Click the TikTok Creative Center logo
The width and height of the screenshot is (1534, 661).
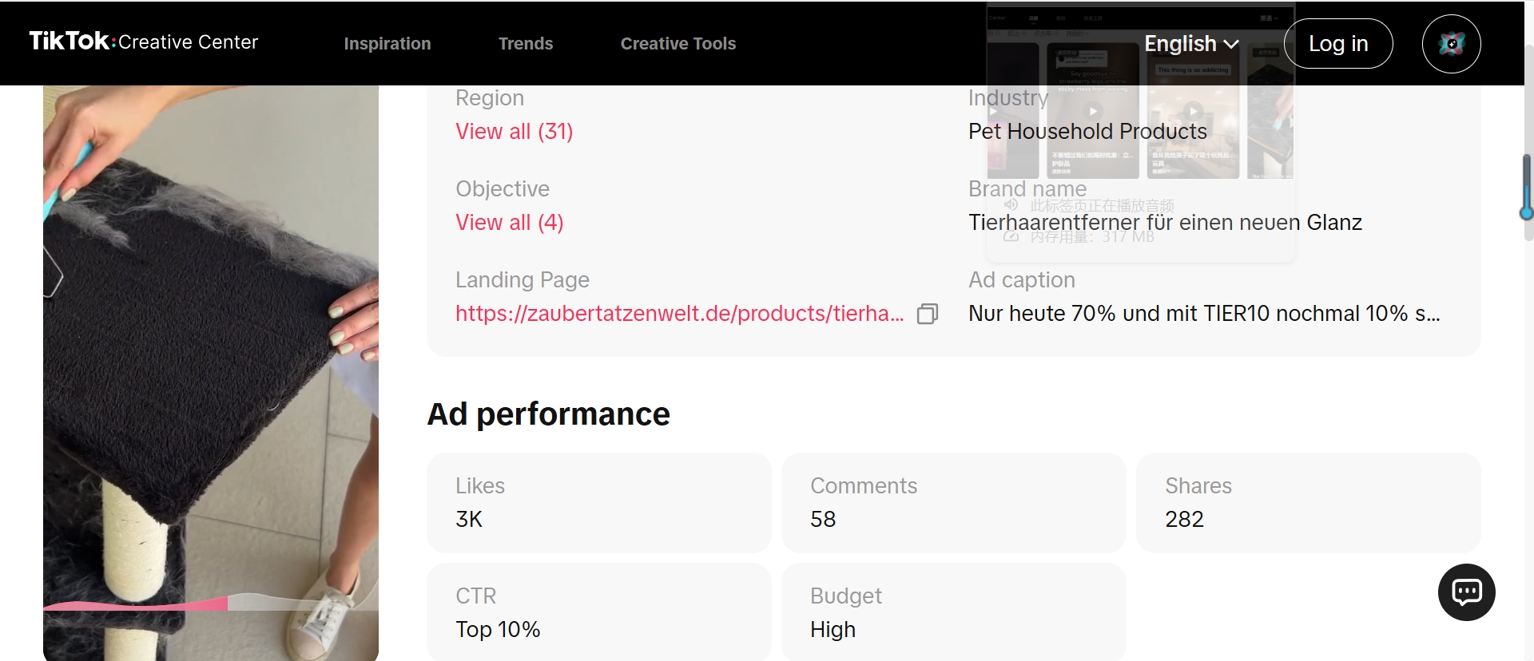[x=144, y=42]
